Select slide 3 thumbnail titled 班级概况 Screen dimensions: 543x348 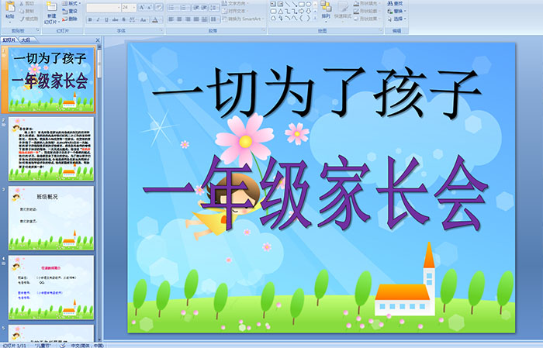tap(51, 219)
